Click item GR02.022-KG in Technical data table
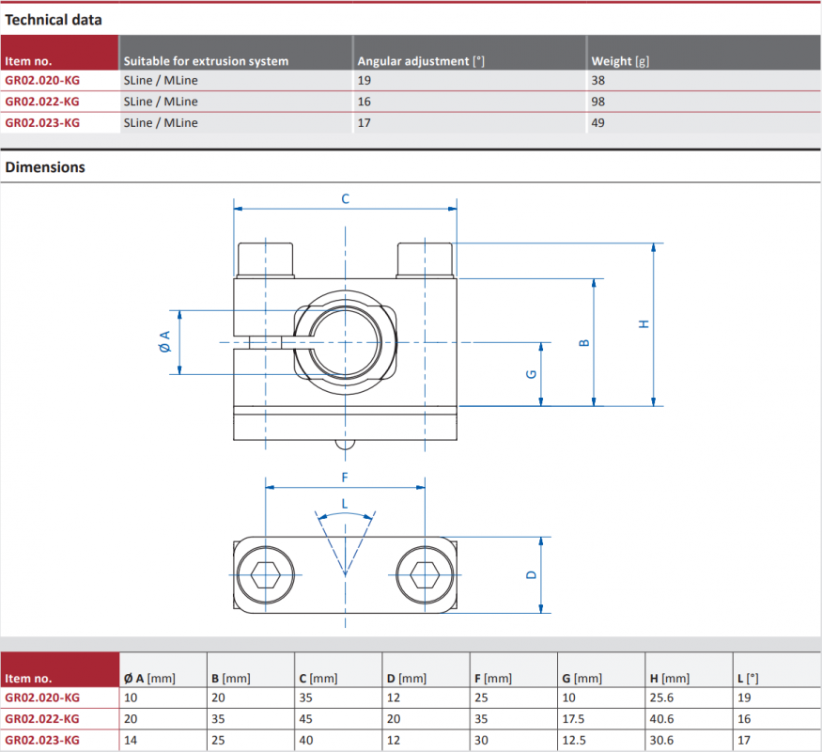Image resolution: width=822 pixels, height=752 pixels. click(x=42, y=102)
